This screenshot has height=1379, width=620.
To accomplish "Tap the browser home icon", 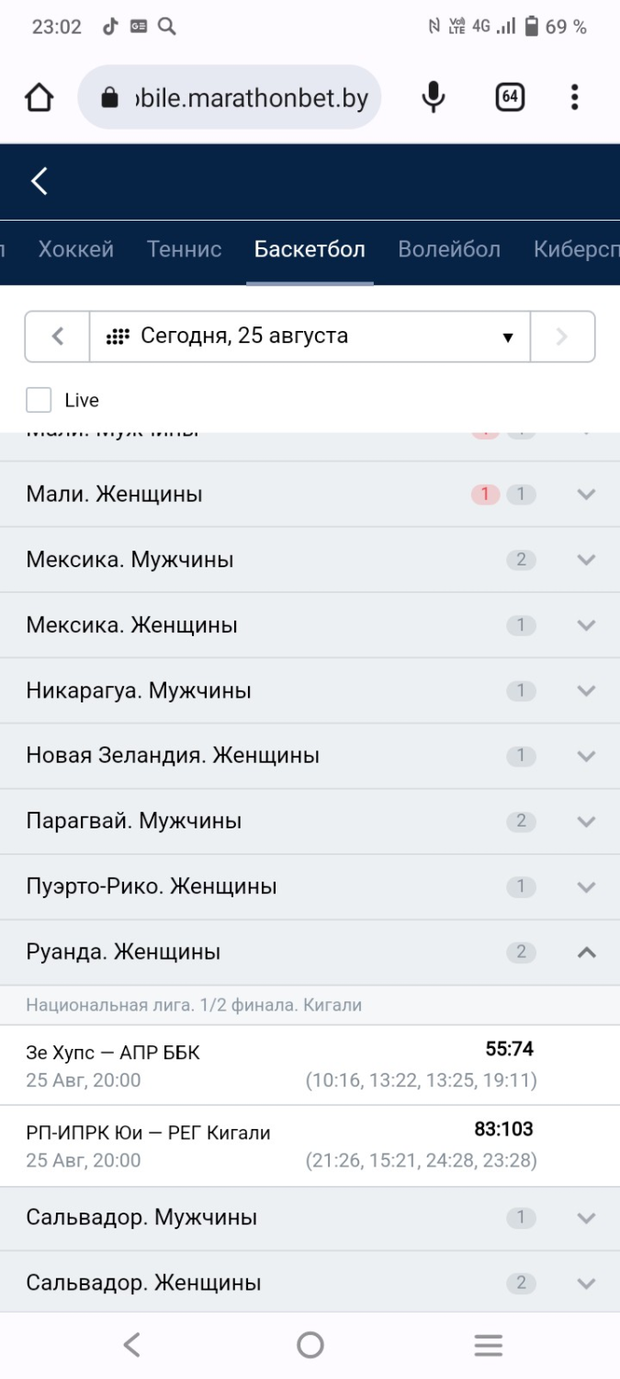I will click(x=39, y=97).
